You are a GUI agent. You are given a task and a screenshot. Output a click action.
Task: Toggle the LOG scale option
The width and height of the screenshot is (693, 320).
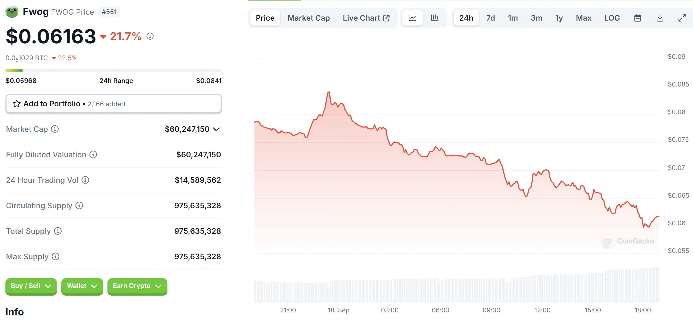click(x=612, y=18)
